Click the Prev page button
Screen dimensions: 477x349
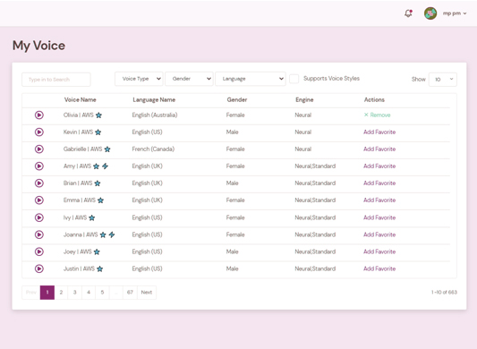(x=31, y=293)
